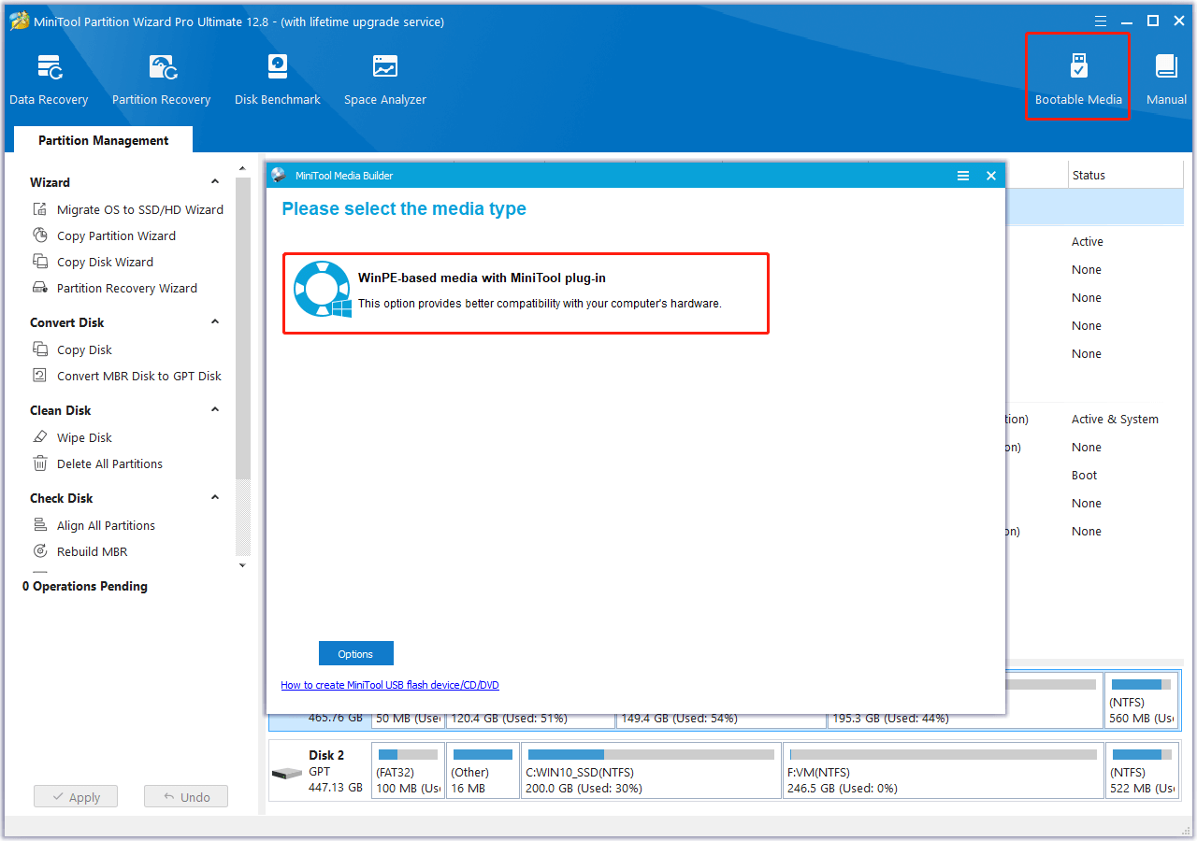1197x841 pixels.
Task: Click the Wipe Disk eraser icon
Action: coord(40,437)
